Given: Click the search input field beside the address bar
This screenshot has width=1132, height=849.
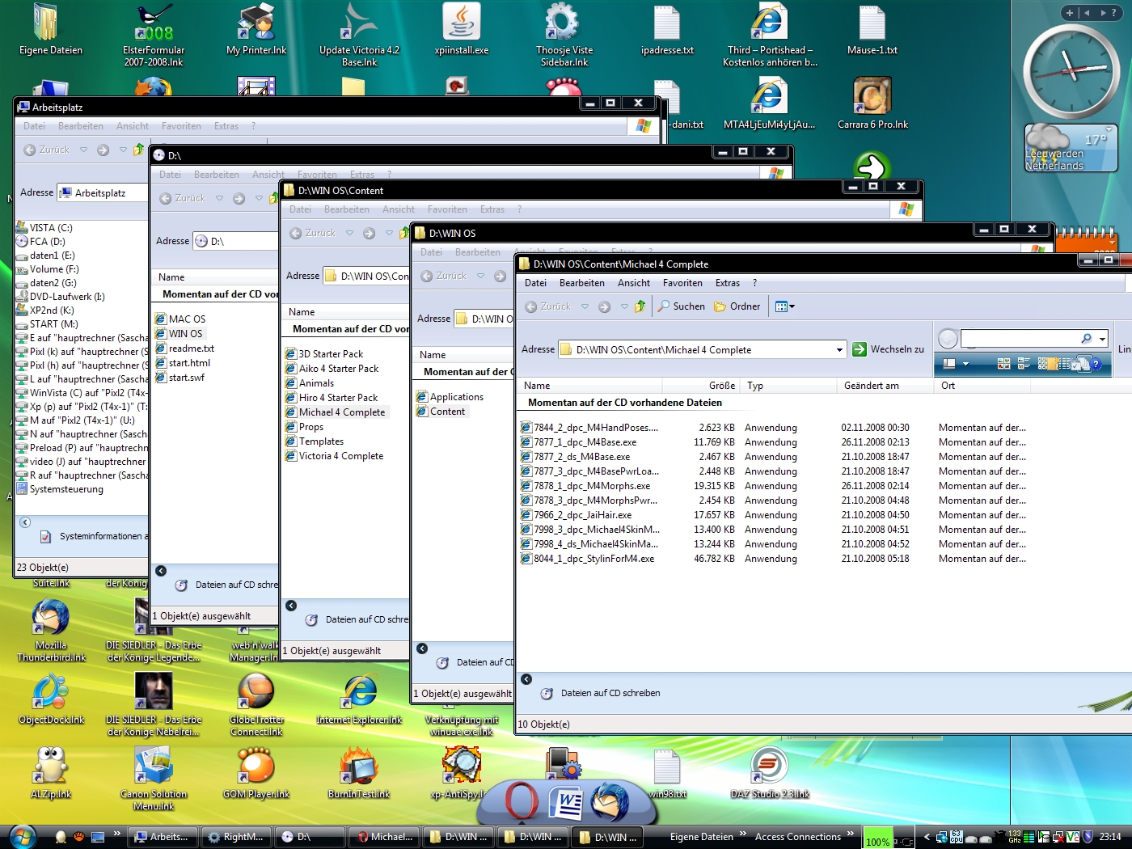Looking at the screenshot, I should click(1019, 338).
